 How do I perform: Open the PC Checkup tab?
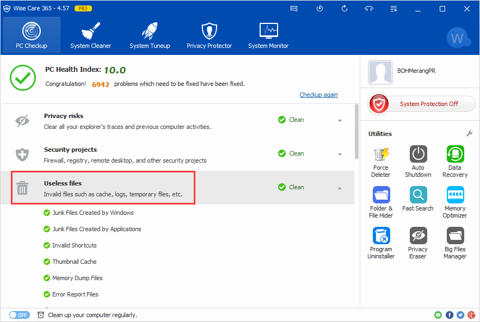pyautogui.click(x=32, y=35)
